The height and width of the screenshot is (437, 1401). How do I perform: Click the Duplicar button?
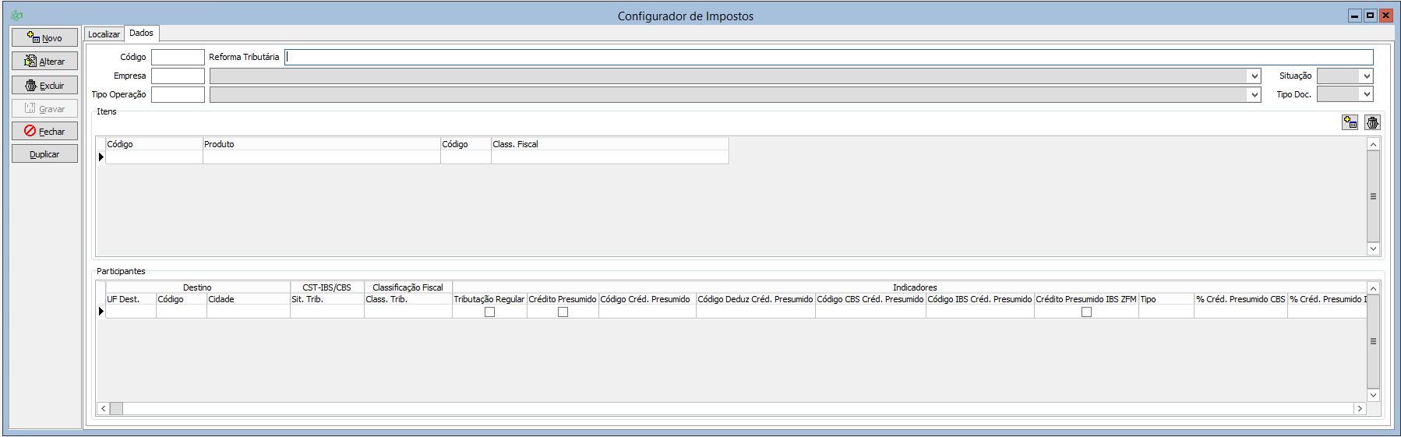44,154
